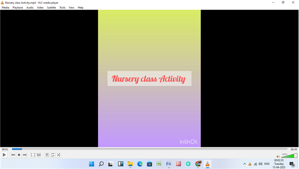Click the total duration label 00:43
The height and width of the screenshot is (169, 299).
(x=294, y=149)
